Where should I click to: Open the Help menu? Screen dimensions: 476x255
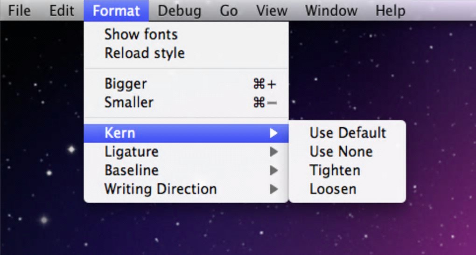[391, 10]
